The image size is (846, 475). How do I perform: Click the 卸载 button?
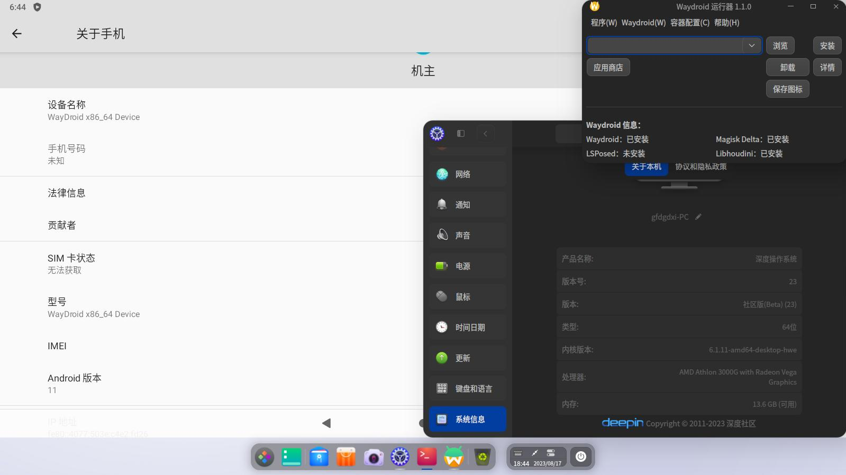click(787, 67)
